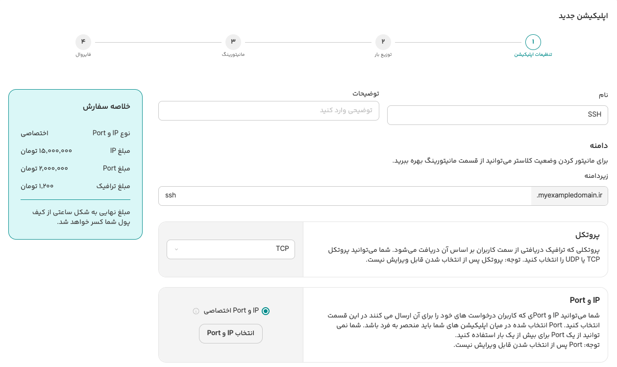Image resolution: width=617 pixels, height=367 pixels.
Task: Click the خلاصه سفارش summary heading
Action: [x=106, y=106]
